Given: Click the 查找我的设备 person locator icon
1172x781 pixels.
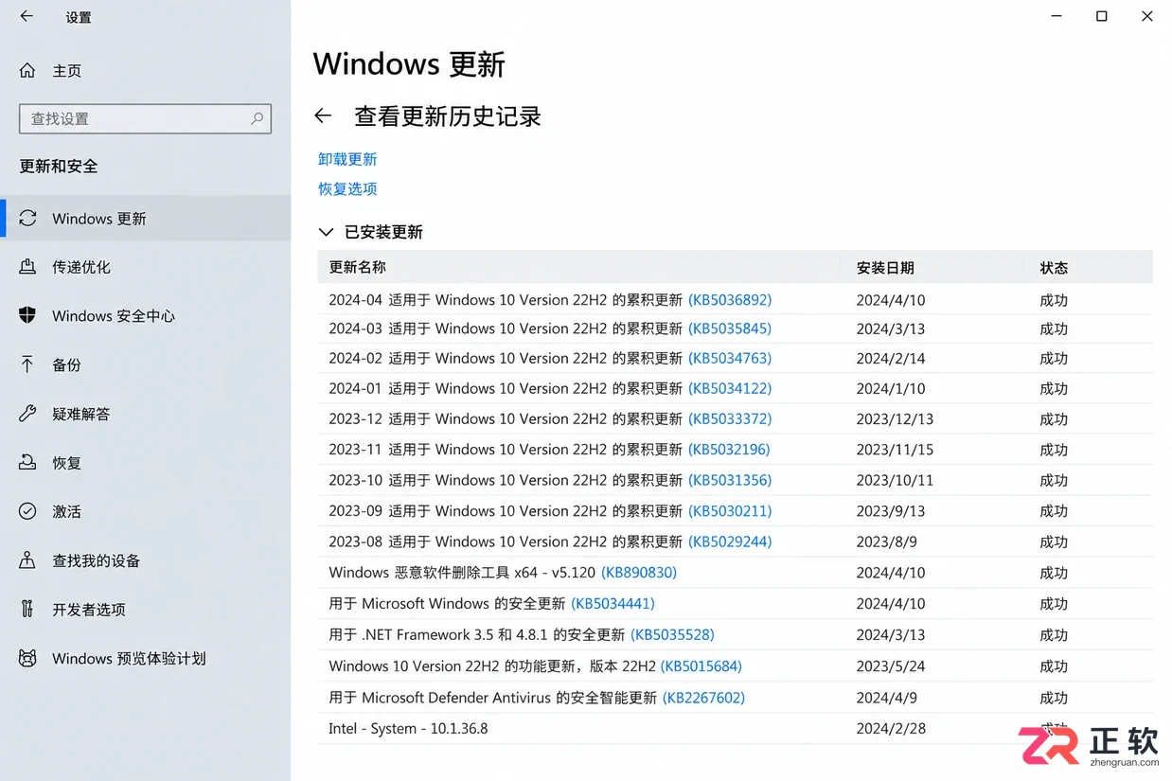Looking at the screenshot, I should click(x=27, y=560).
